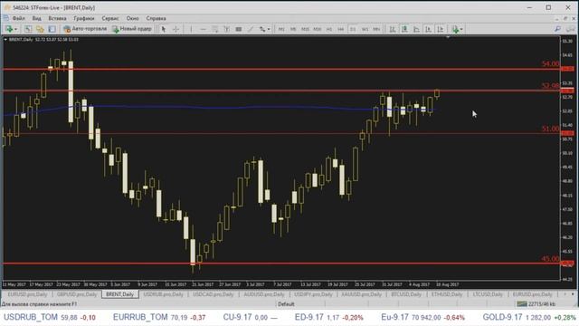
Task: Toggle chart shift from right edge
Action: [x=441, y=29]
